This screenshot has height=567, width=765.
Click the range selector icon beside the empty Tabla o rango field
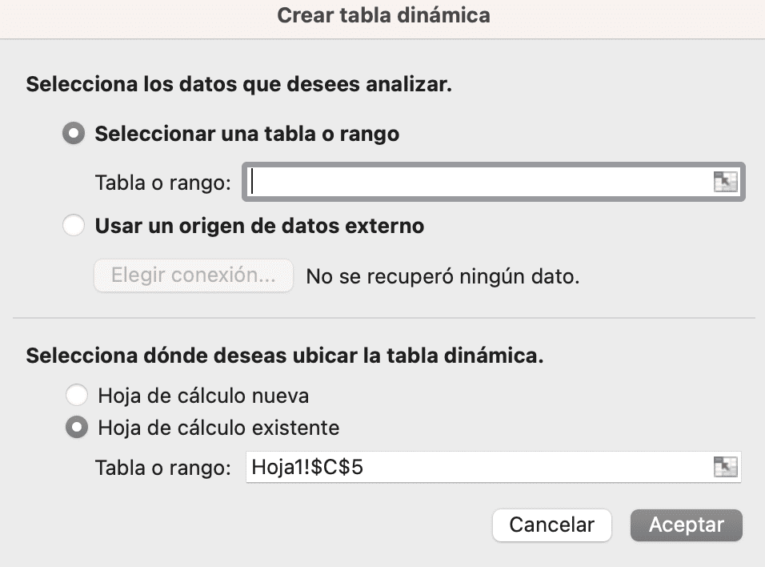[x=726, y=182]
